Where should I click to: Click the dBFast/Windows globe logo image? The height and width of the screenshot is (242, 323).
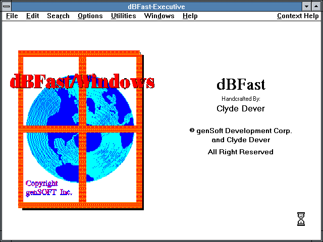click(81, 130)
